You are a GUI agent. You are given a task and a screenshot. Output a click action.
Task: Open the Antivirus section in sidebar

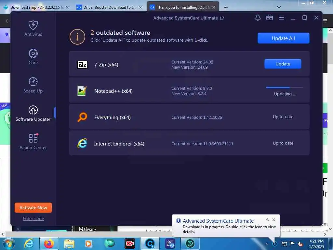point(33,28)
